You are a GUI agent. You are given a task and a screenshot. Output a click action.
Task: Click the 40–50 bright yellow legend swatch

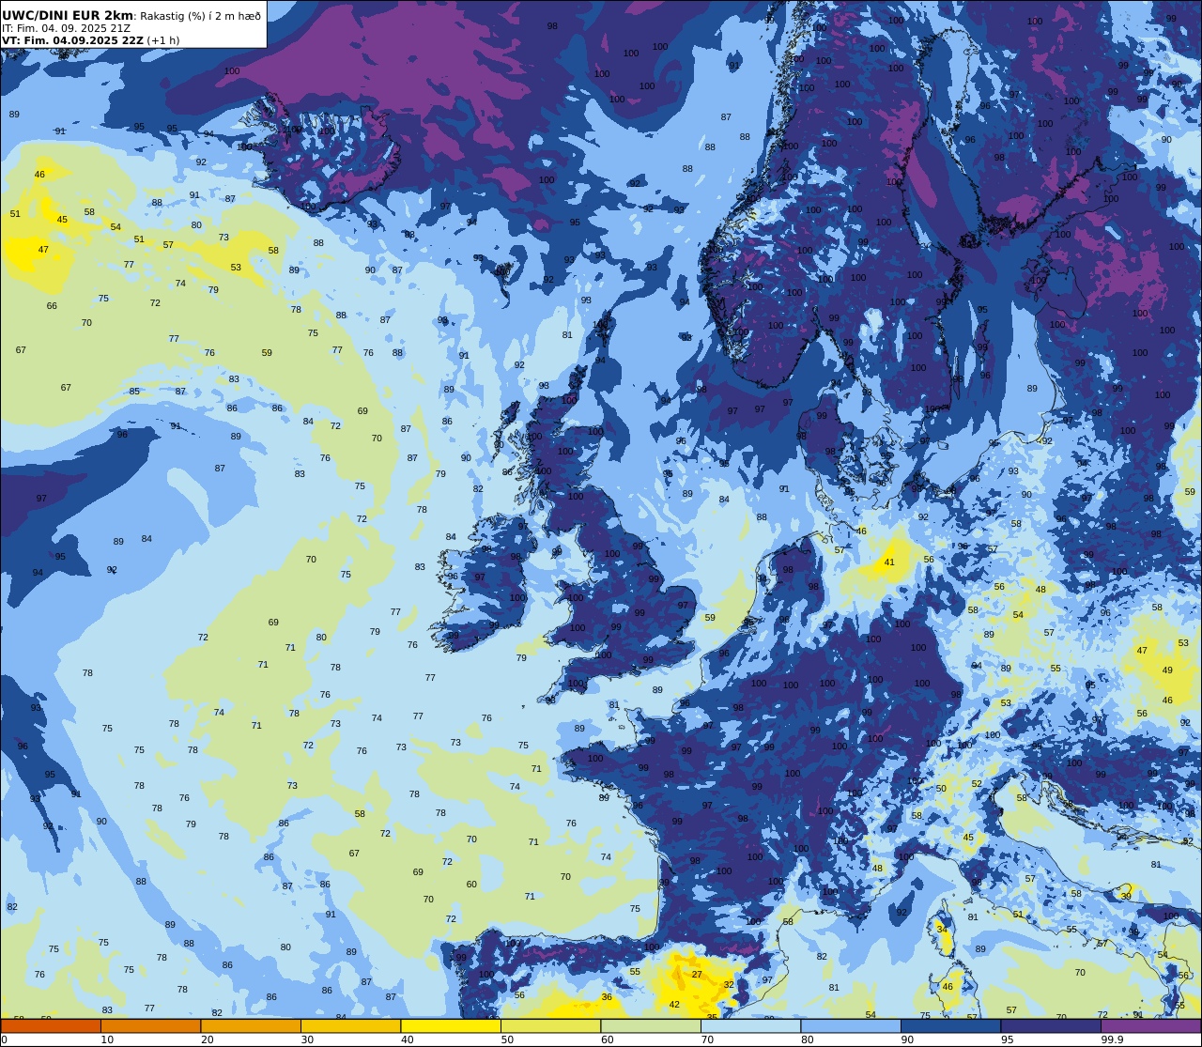451,1026
